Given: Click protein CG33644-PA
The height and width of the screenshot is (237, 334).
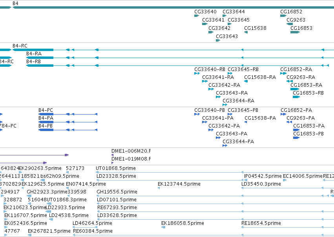Looking at the screenshot, I should pos(238,142).
